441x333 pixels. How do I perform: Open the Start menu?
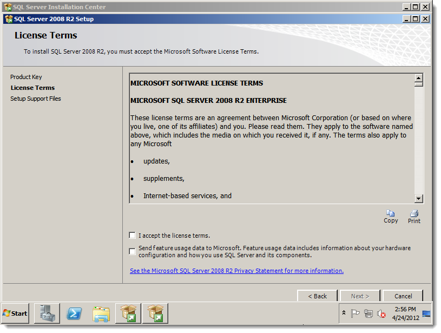pyautogui.click(x=15, y=314)
